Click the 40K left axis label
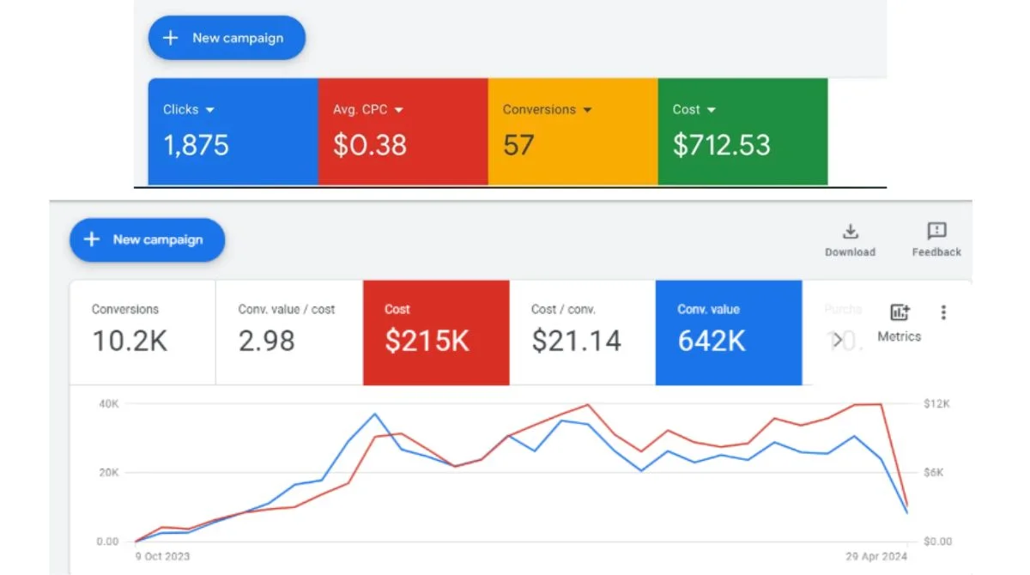This screenshot has width=1030, height=575. (x=108, y=403)
